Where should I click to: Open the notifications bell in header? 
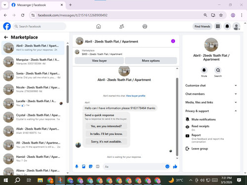[227, 26]
